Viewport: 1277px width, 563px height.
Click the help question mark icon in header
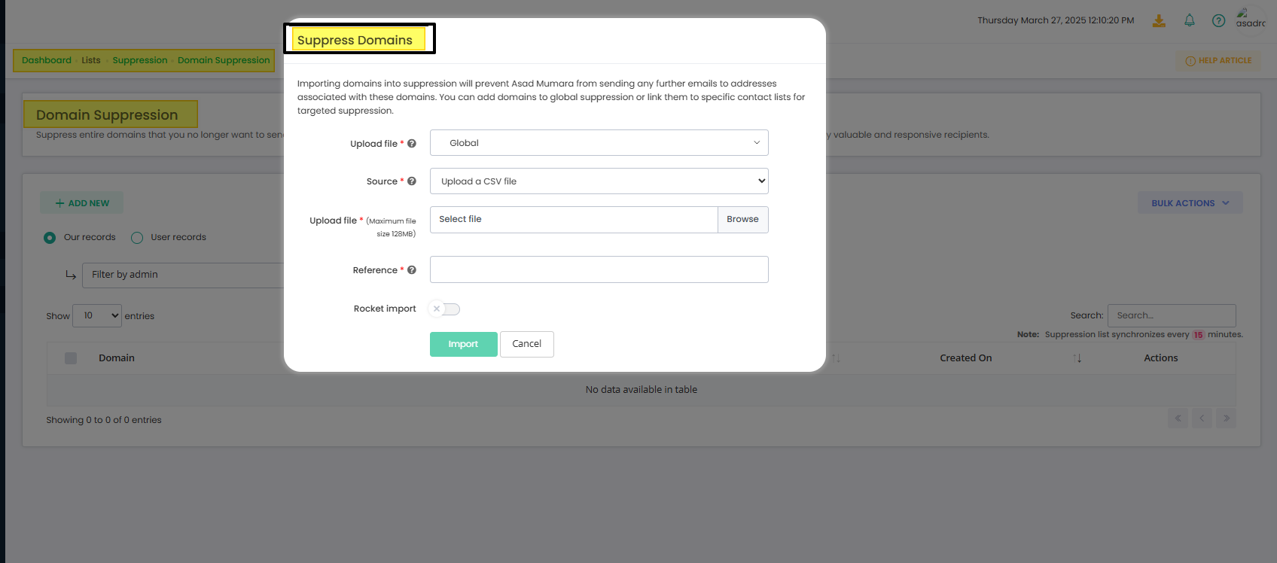point(1218,20)
